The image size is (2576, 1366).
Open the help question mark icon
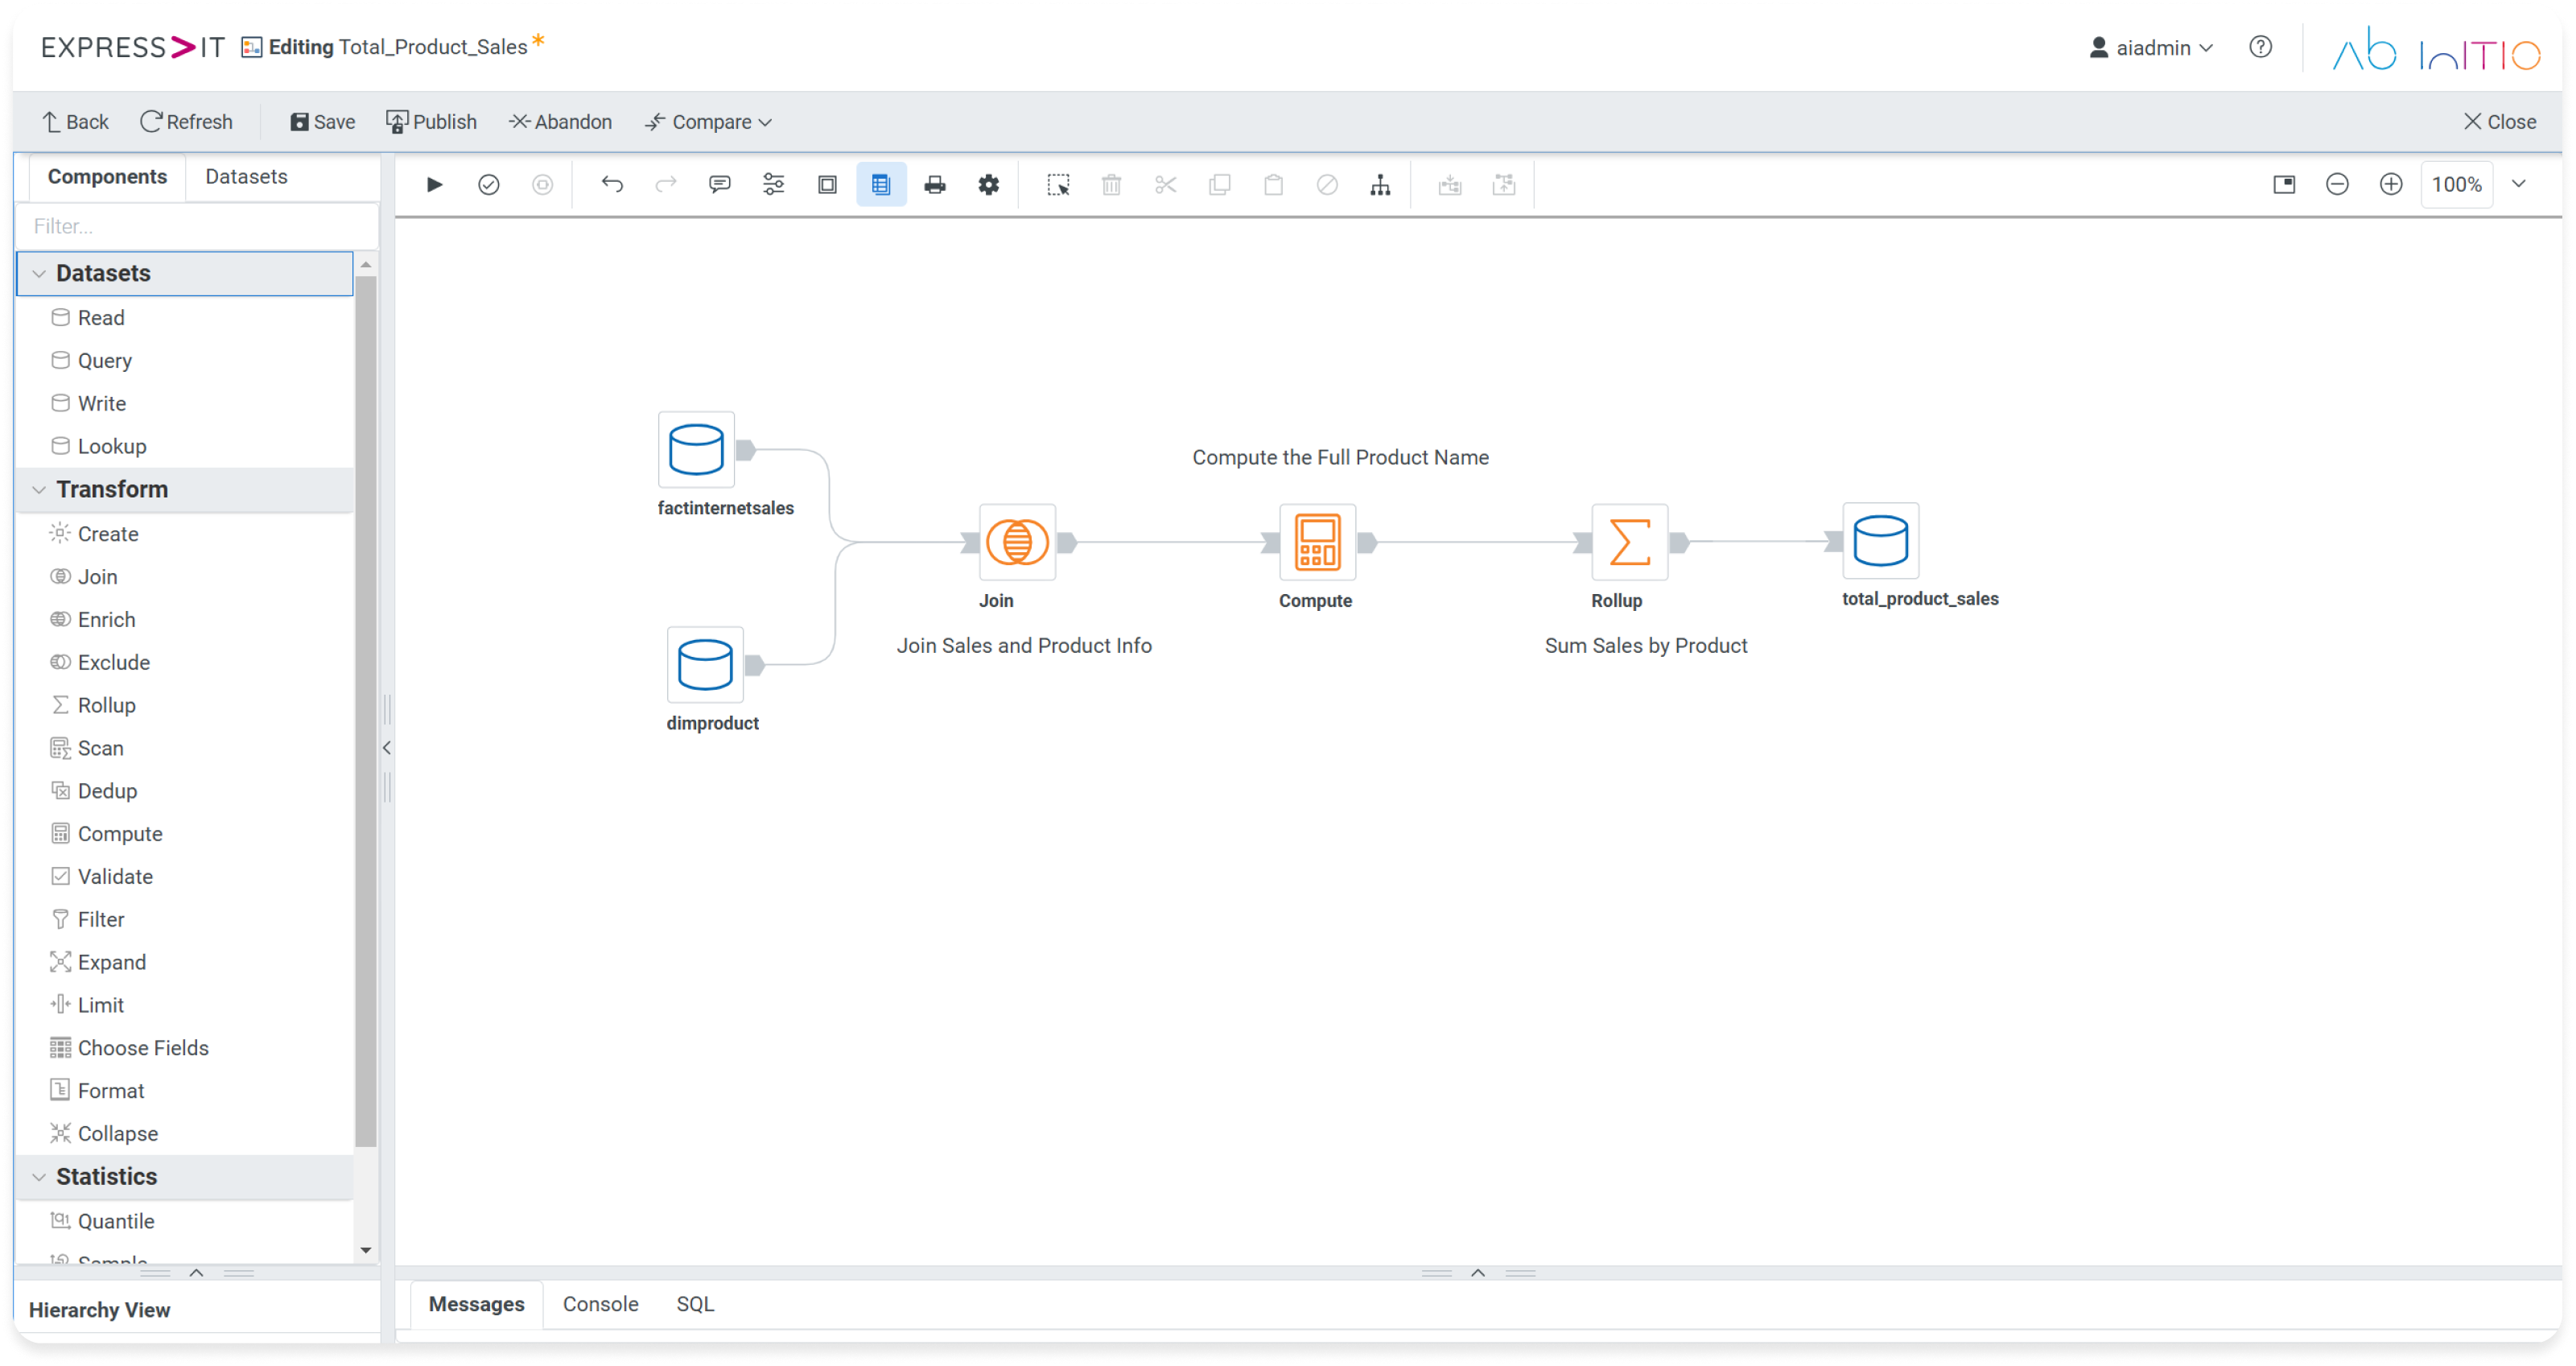(x=2260, y=47)
